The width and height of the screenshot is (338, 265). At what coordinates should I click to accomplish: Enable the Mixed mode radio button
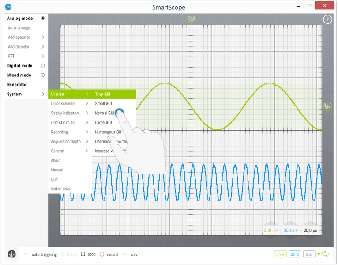(x=43, y=75)
